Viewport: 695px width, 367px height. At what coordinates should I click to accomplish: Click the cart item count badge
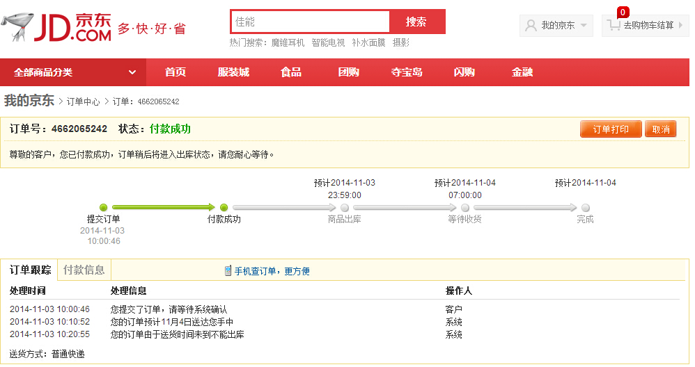tap(623, 12)
